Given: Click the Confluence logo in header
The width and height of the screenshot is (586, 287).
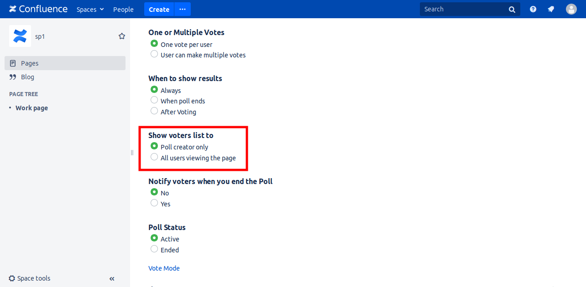Looking at the screenshot, I should pos(38,9).
